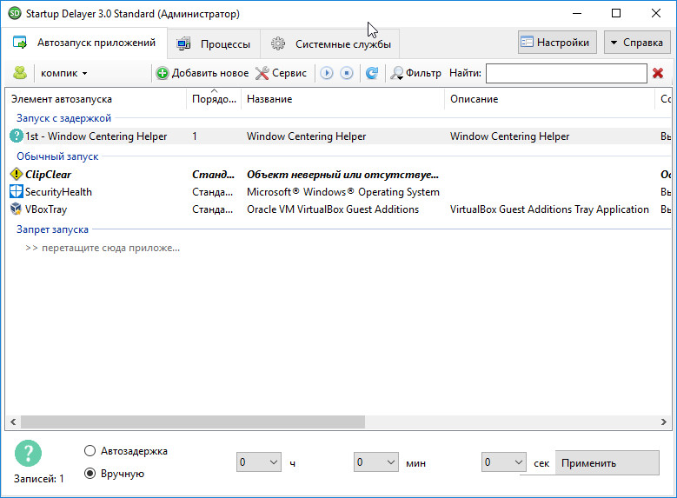The width and height of the screenshot is (677, 498).
Task: Click the Объект неверный или отсутствуе... cell
Action: [x=342, y=175]
